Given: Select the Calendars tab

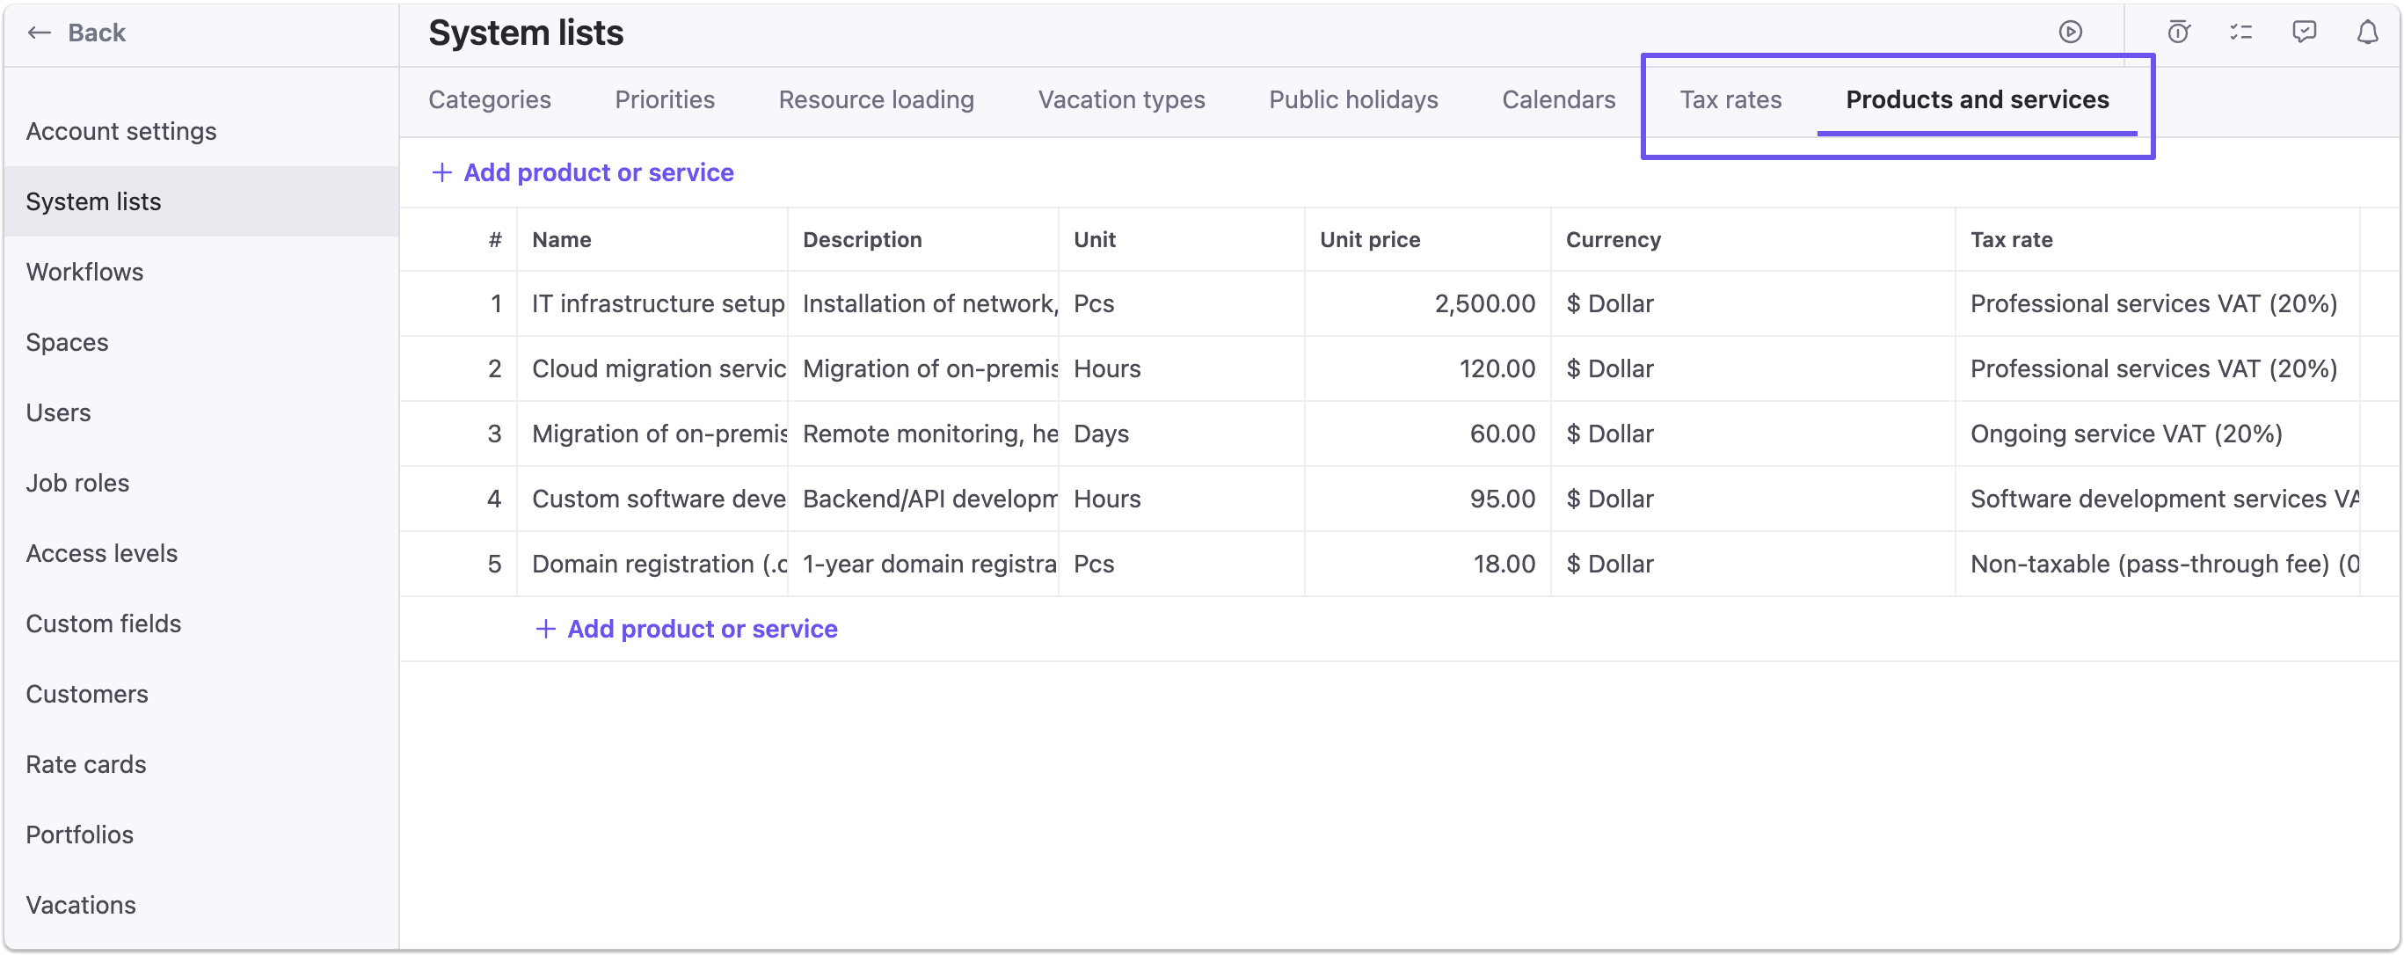Looking at the screenshot, I should tap(1557, 99).
